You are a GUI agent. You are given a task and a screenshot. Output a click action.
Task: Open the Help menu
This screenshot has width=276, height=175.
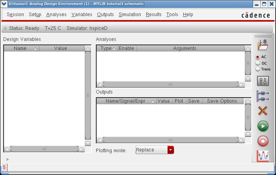pyautogui.click(x=188, y=15)
